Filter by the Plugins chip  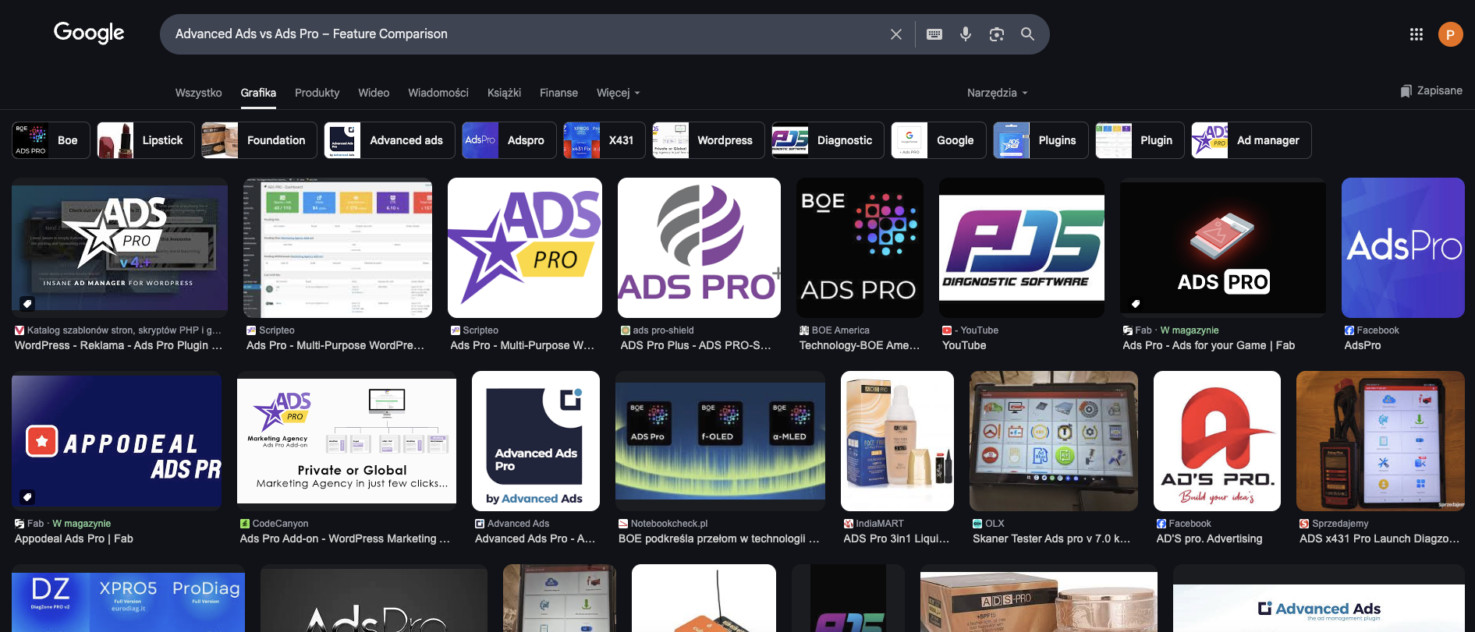pyautogui.click(x=1041, y=140)
